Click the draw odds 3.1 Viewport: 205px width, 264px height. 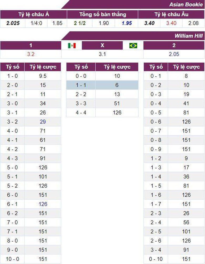pyautogui.click(x=102, y=54)
